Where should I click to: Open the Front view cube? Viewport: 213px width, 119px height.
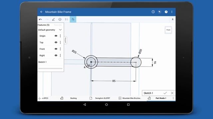[168, 30]
